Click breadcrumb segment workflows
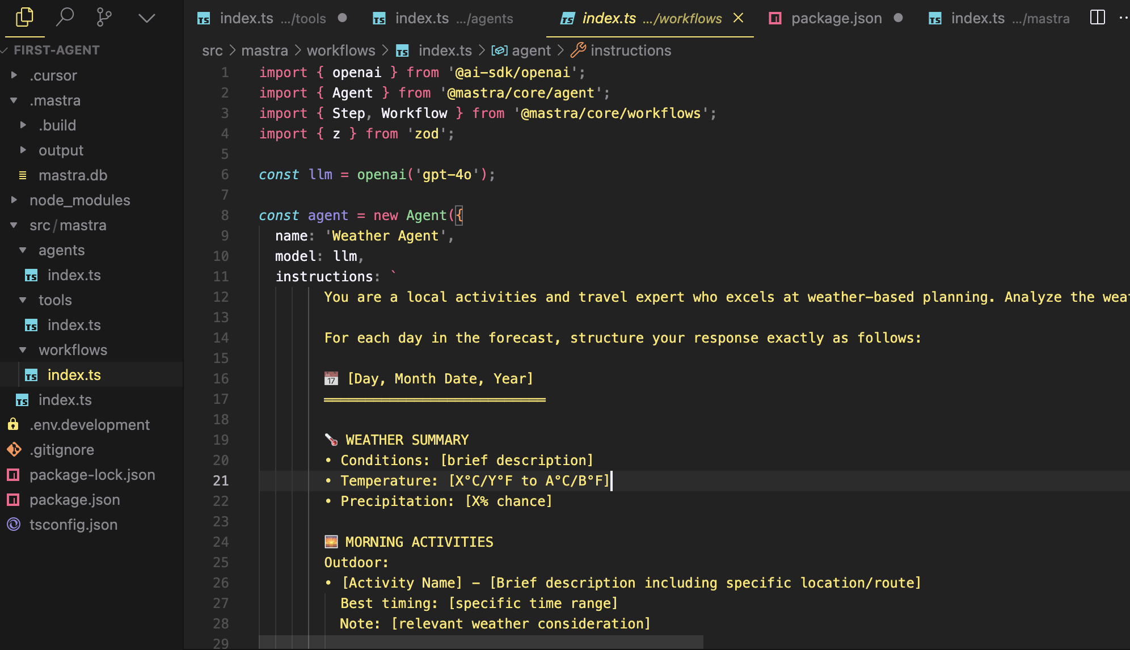The width and height of the screenshot is (1130, 650). tap(341, 50)
